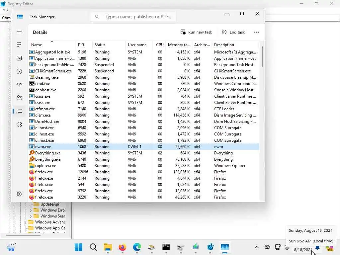Screen dimensions: 340x255
Task: Expand the Windows Advanced key in Registry Editor
Action: (x=25, y=222)
